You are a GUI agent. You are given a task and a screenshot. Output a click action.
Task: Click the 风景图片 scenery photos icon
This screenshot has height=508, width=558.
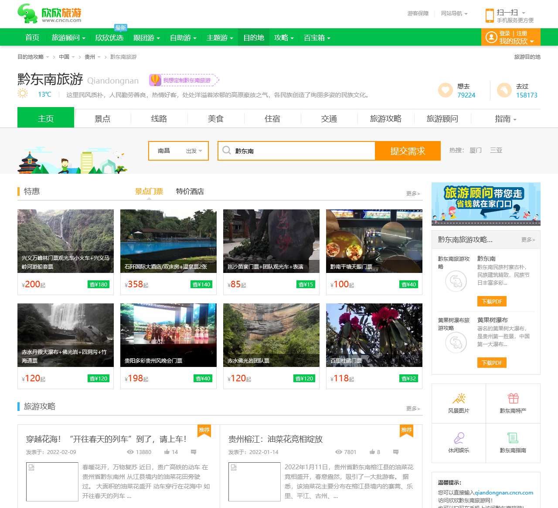click(458, 397)
